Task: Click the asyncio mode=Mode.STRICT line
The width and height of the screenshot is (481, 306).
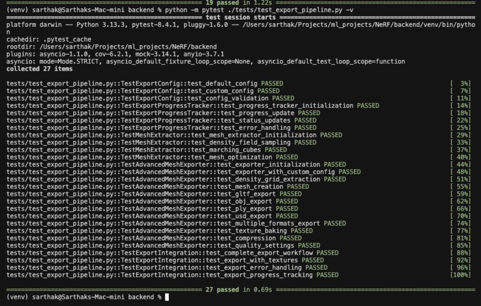Action: pyautogui.click(x=205, y=61)
